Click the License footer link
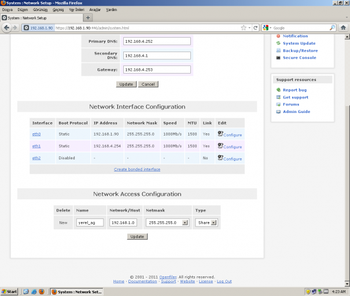Image resolution: width=350 pixels, height=296 pixels. coord(206,282)
